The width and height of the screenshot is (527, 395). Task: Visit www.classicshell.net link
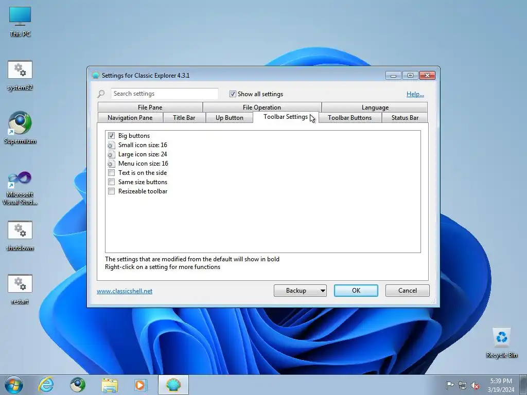(125, 291)
